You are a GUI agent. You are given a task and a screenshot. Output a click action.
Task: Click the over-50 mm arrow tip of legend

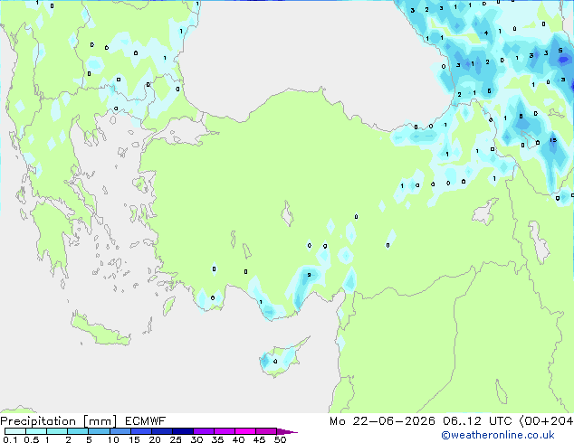point(287,431)
